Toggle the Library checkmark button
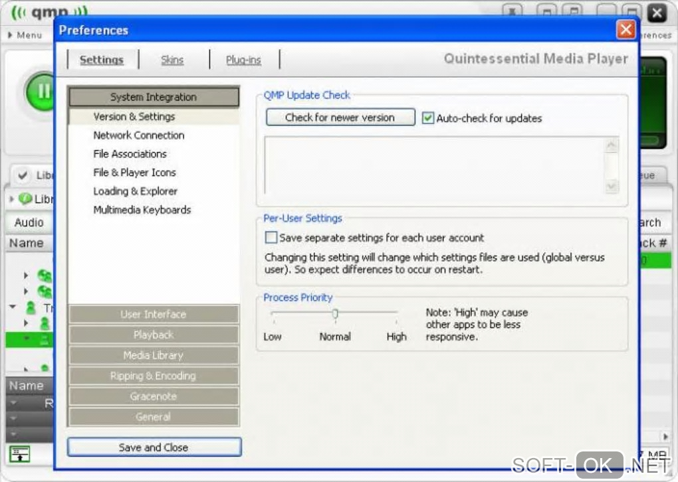 [x=23, y=175]
